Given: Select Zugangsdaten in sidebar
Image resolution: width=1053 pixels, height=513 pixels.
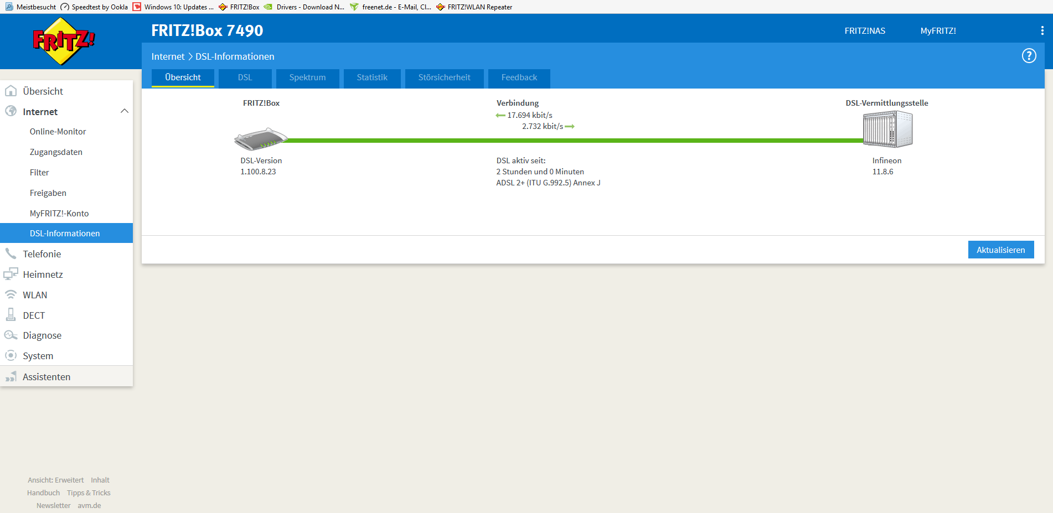Looking at the screenshot, I should [56, 152].
